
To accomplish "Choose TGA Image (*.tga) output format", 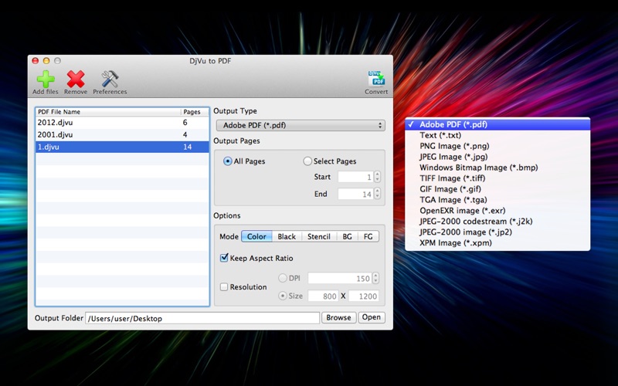I will click(x=497, y=200).
